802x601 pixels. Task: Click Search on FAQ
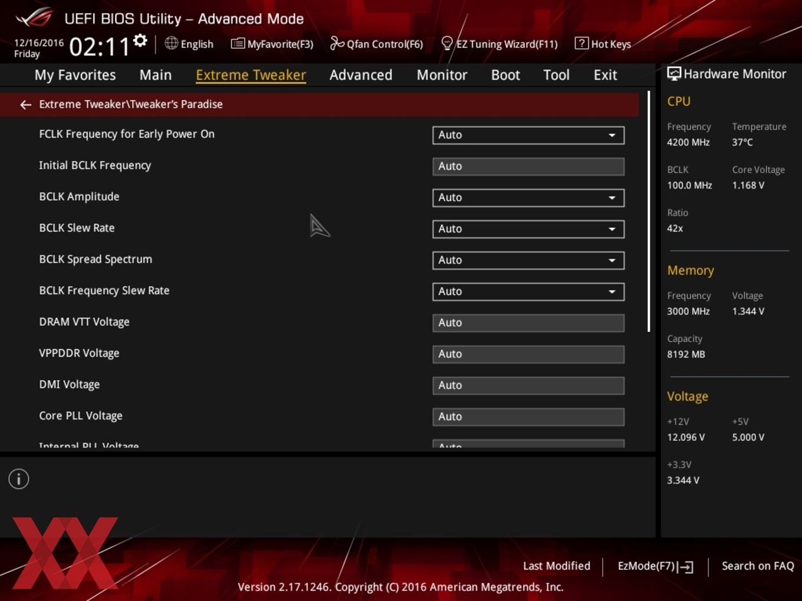[758, 566]
